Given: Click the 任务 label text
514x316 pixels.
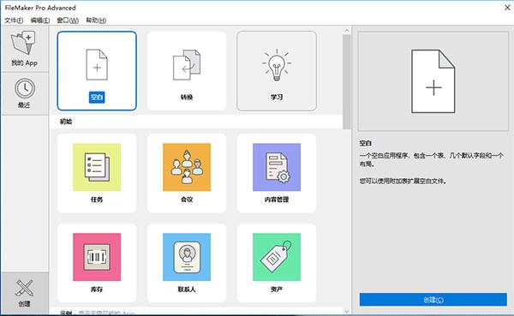Looking at the screenshot, I should click(x=97, y=200).
